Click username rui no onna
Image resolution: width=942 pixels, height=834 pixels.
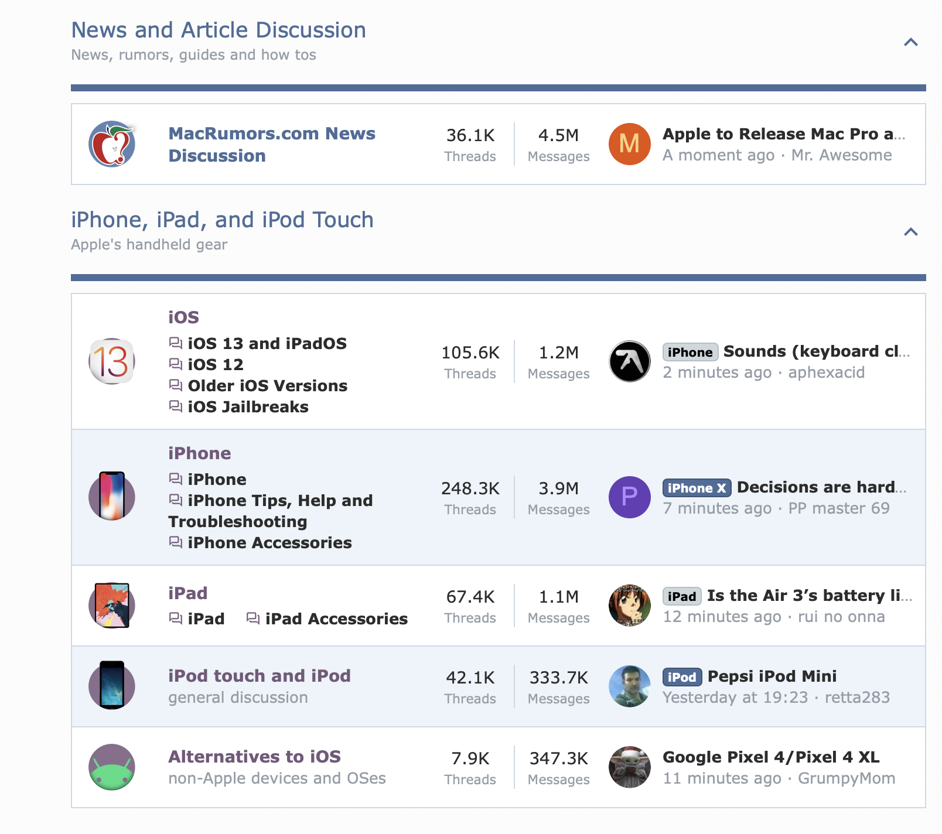pos(841,616)
